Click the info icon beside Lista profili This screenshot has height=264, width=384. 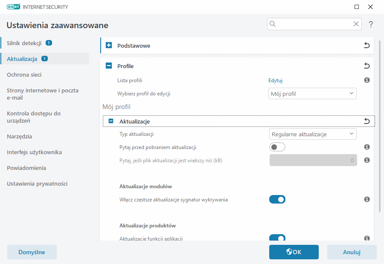(367, 80)
